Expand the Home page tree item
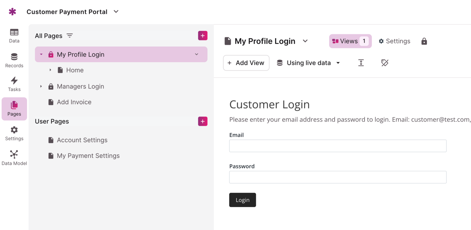The height and width of the screenshot is (230, 471). [50, 70]
